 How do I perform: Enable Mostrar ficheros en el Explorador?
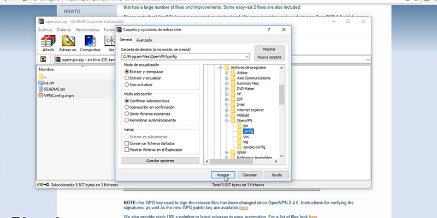coord(127,149)
